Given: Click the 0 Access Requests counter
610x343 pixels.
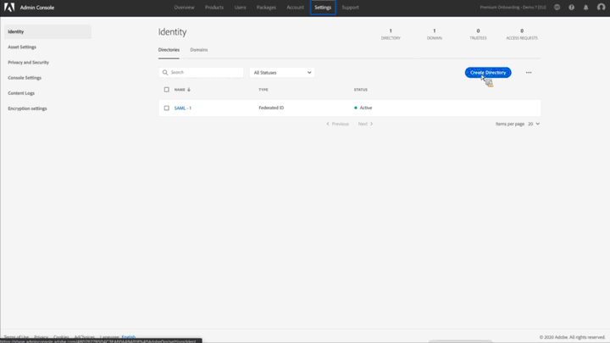Looking at the screenshot, I should click(x=522, y=34).
